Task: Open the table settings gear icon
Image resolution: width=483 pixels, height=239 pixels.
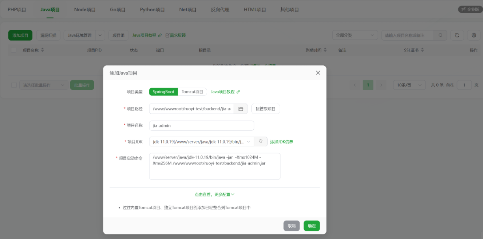Action: pos(474,35)
